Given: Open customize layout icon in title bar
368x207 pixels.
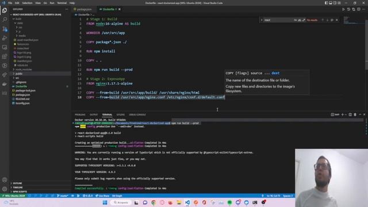Looking at the screenshot, I should pyautogui.click(x=339, y=3).
